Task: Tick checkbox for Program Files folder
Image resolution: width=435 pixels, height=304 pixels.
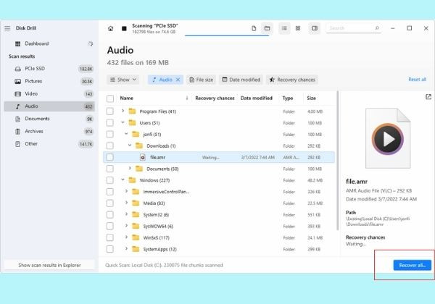Action: (110, 111)
